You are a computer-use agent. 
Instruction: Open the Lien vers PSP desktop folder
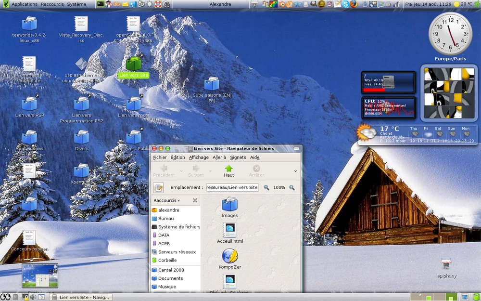click(29, 106)
